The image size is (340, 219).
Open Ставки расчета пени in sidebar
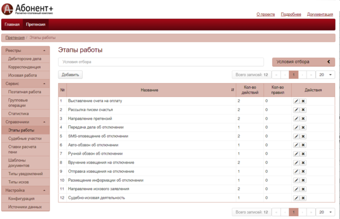25,150
